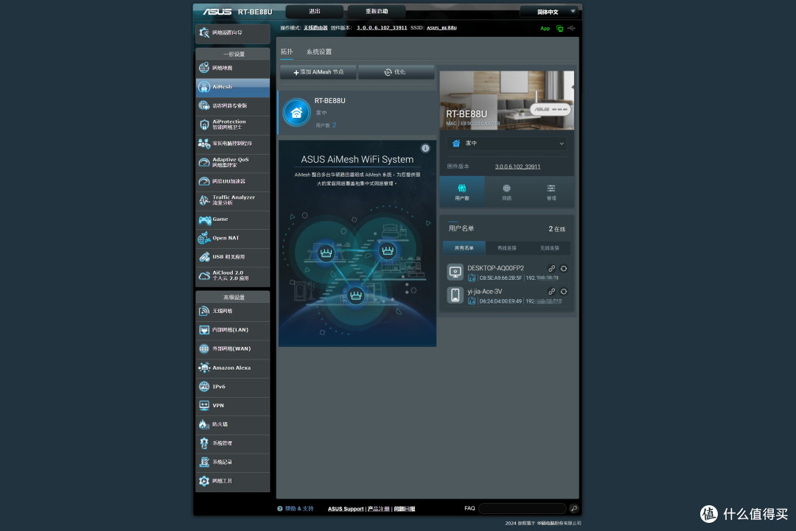The image size is (796, 531).
Task: Click the USB status icon in header
Action: [572, 29]
